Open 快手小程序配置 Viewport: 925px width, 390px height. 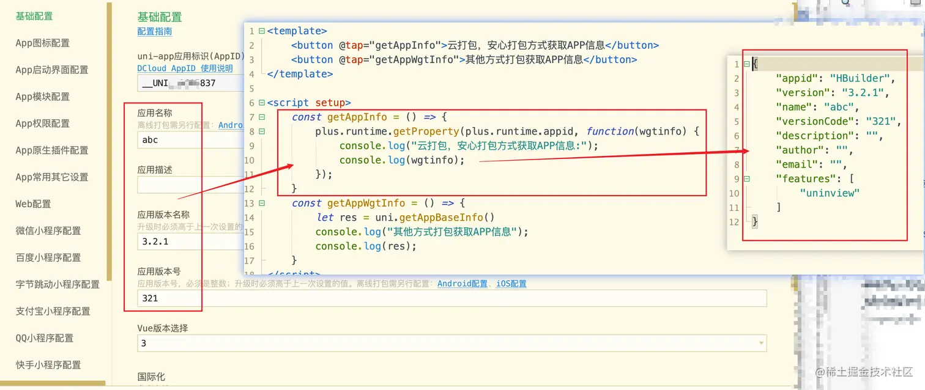tap(48, 365)
